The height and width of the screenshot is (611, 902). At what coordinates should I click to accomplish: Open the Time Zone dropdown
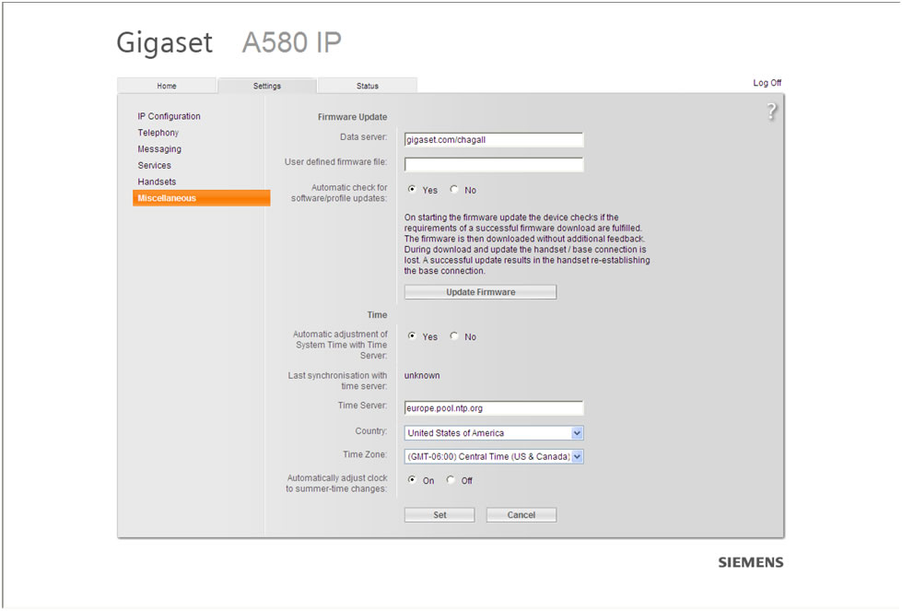click(494, 457)
